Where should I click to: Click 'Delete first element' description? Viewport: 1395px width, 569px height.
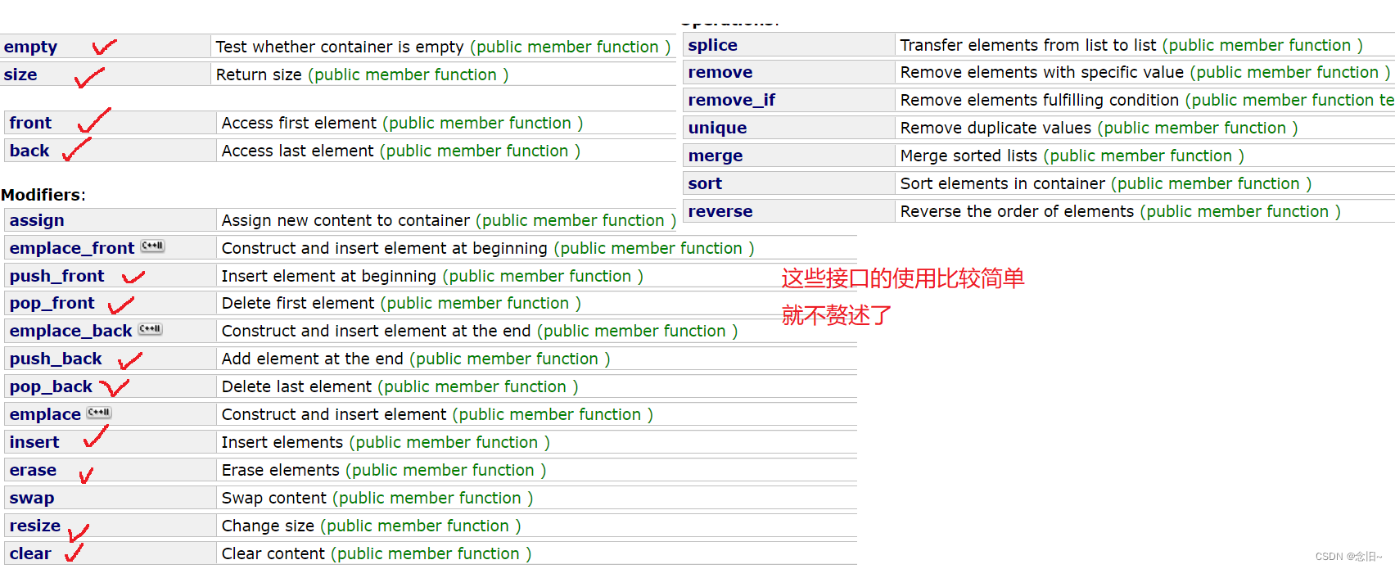(x=298, y=303)
